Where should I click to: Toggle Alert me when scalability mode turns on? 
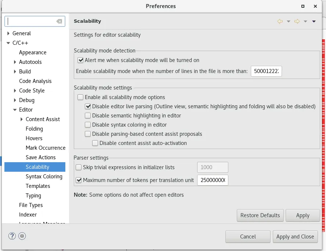coord(80,60)
